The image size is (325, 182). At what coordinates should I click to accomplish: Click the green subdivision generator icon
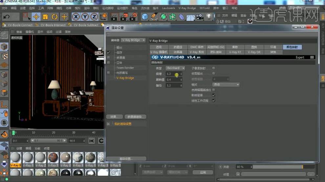coord(163,17)
